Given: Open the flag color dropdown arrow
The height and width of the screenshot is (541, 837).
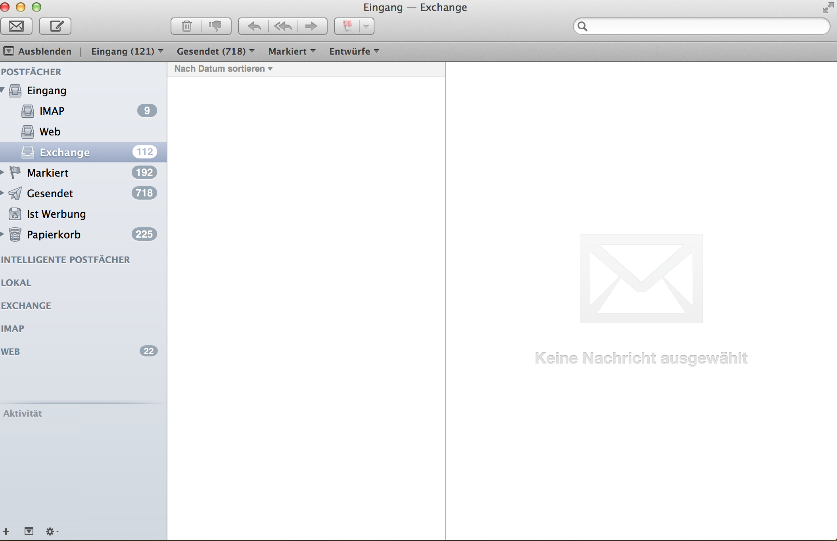Looking at the screenshot, I should tap(366, 27).
